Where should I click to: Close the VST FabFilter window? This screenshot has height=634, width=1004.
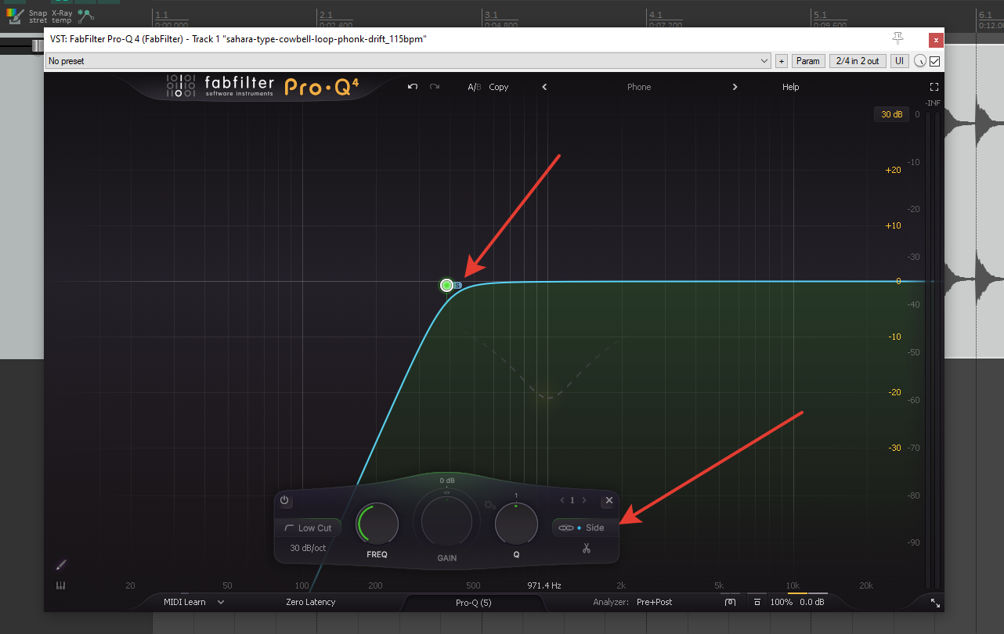tap(935, 40)
